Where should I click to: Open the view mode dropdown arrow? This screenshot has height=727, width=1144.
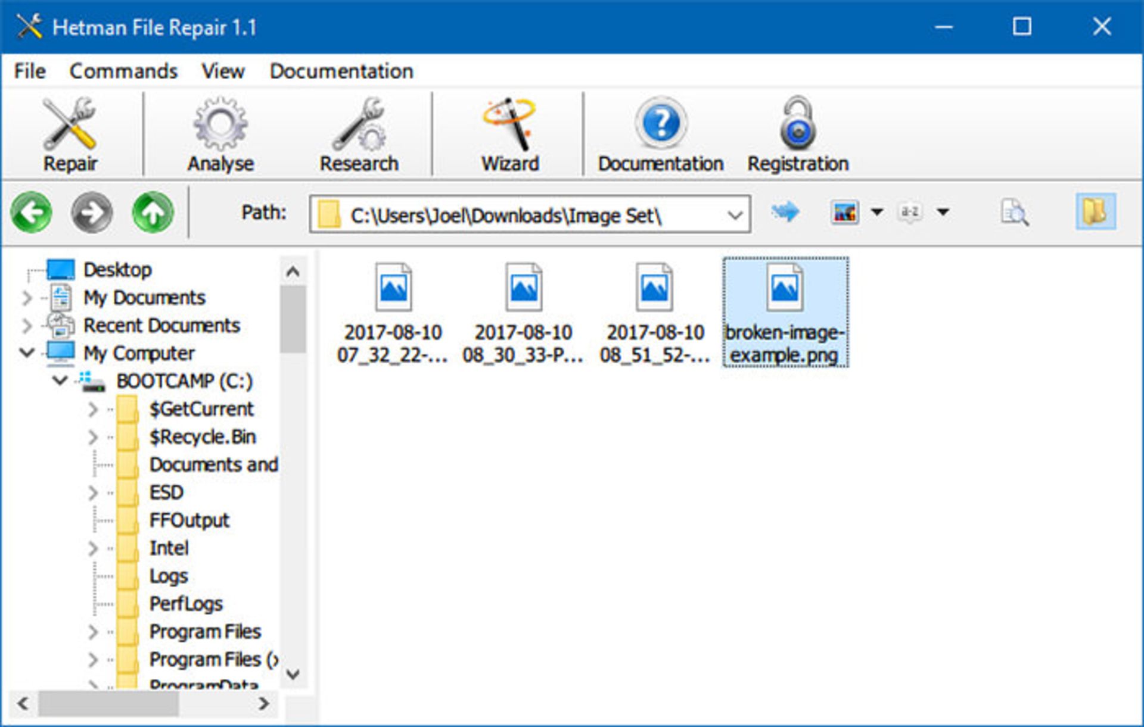tap(876, 213)
